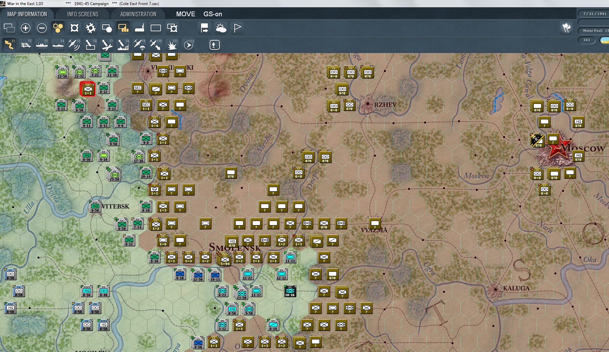Select the cyan 3-12 unit counter
Image resolution: width=609 pixels, height=352 pixels.
222,325
